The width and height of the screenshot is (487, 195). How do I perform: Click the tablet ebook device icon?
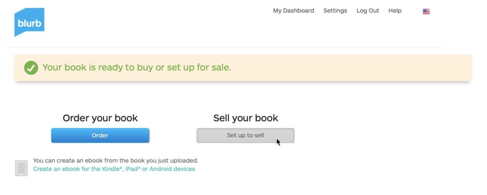[x=21, y=168]
